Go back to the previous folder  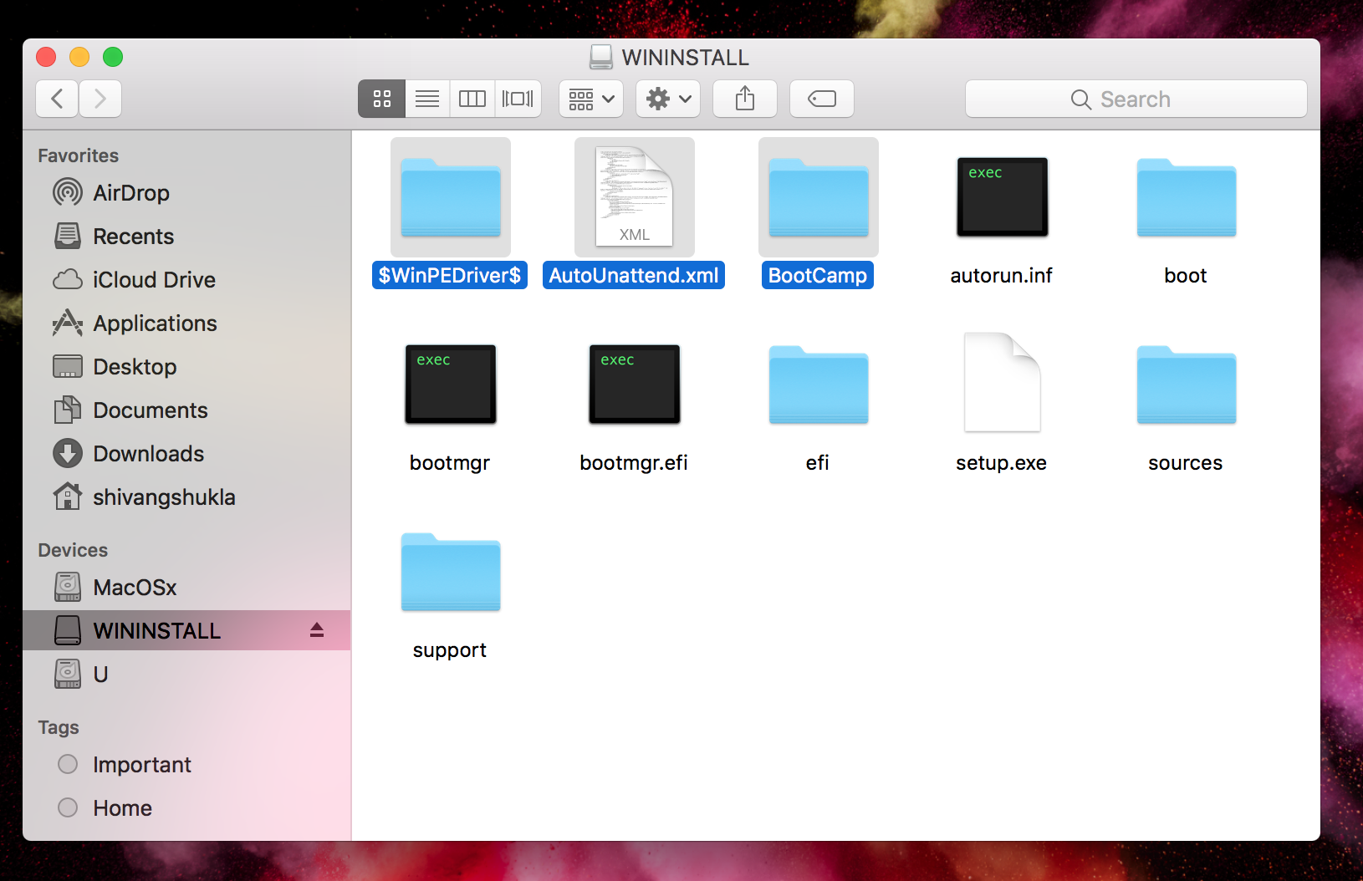(57, 99)
